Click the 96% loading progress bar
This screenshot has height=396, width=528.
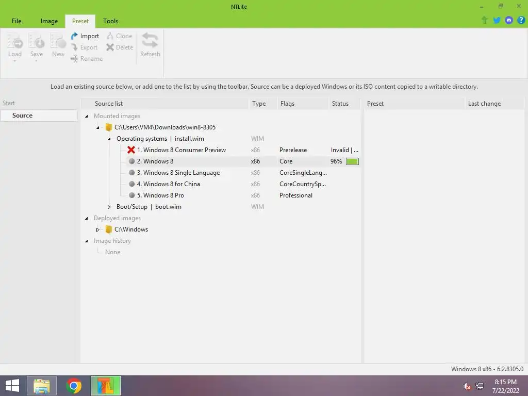(352, 161)
